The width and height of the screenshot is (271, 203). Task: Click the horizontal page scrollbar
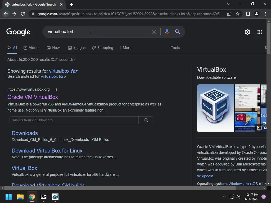[120, 188]
